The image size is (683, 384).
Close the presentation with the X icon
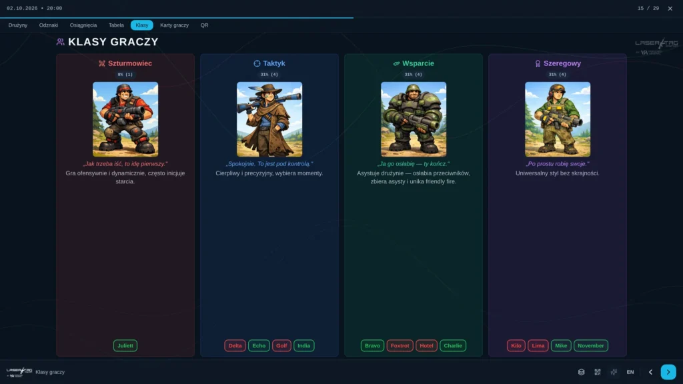670,8
